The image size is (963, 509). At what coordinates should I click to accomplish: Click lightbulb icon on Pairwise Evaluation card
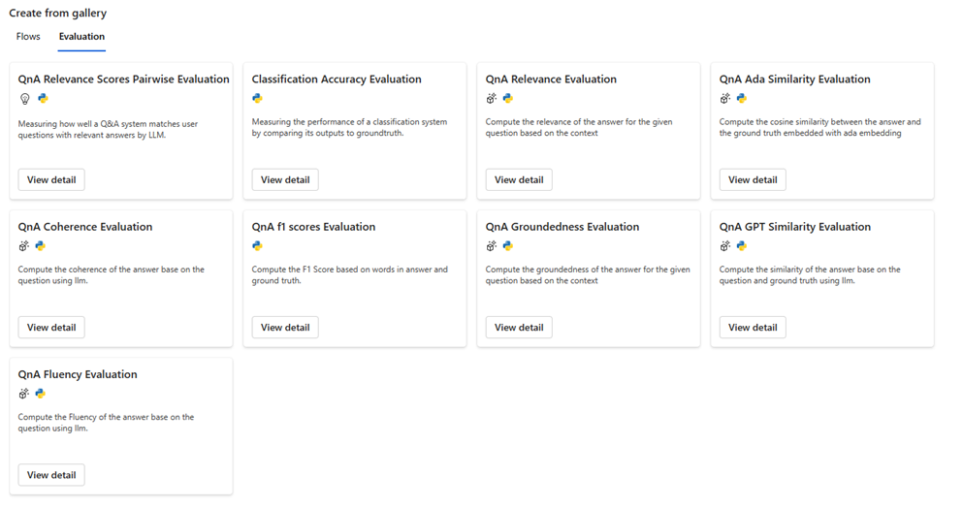pyautogui.click(x=24, y=99)
